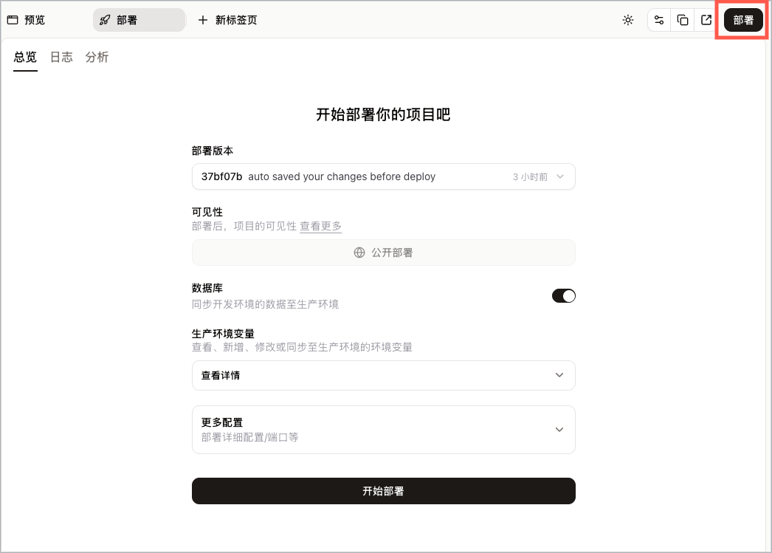Open the 总览 sub-tab

[x=25, y=57]
